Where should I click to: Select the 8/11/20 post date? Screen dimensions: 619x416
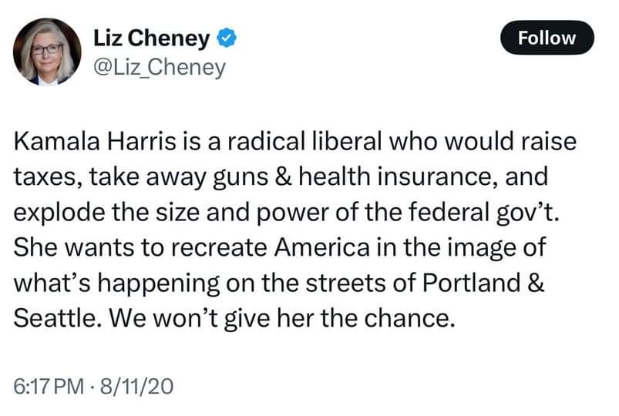(x=136, y=386)
